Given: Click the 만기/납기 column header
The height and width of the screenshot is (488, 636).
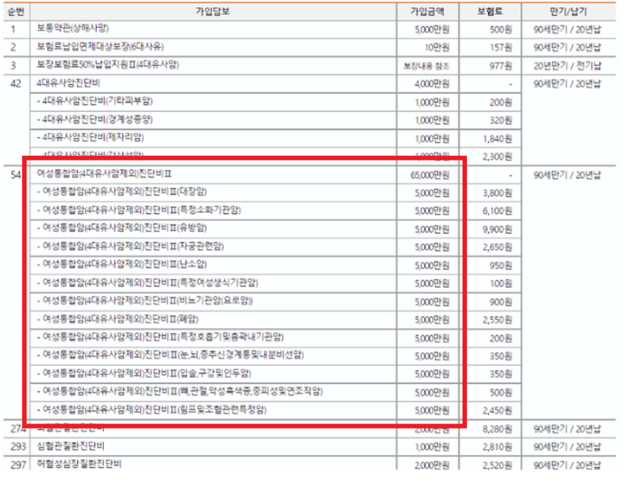Looking at the screenshot, I should click(x=568, y=11).
